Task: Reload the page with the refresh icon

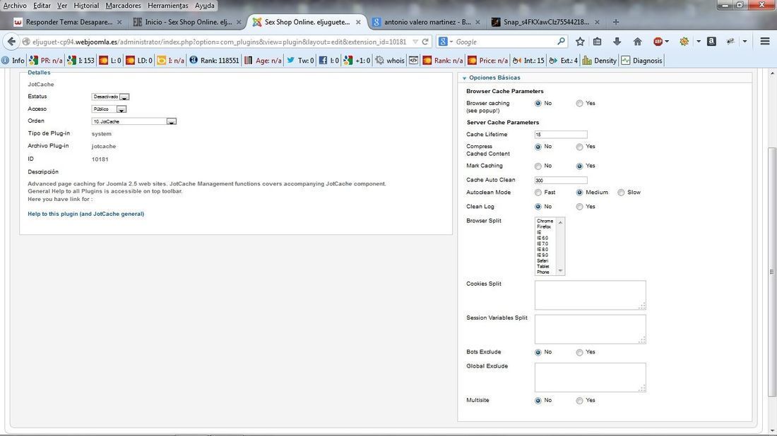Action: pyautogui.click(x=425, y=42)
